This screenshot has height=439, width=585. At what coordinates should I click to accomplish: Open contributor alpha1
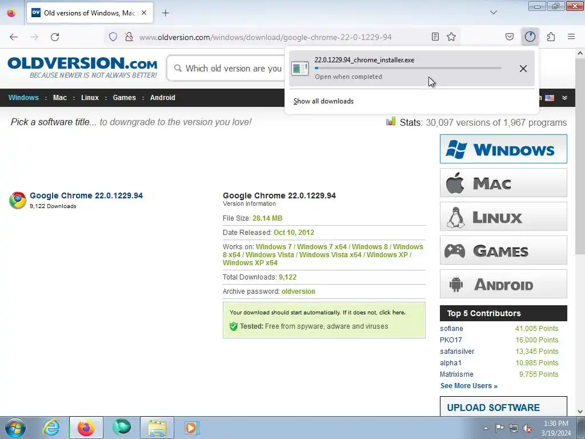point(451,363)
